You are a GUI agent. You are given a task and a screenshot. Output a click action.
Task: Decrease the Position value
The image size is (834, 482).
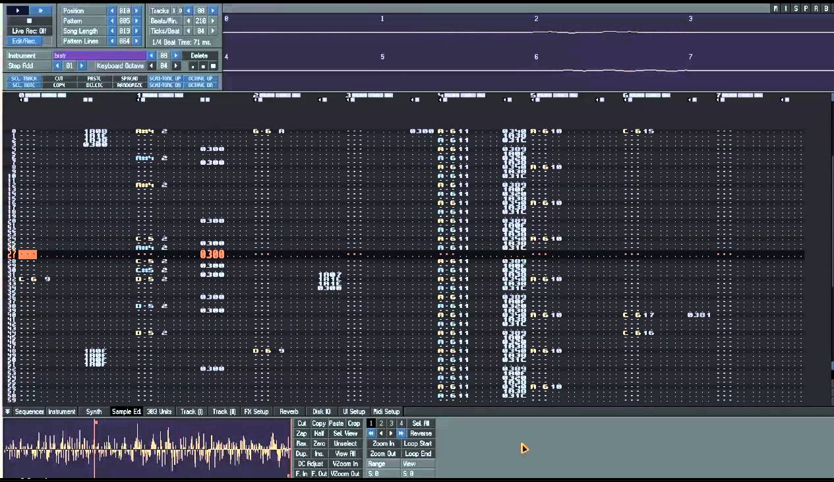112,11
